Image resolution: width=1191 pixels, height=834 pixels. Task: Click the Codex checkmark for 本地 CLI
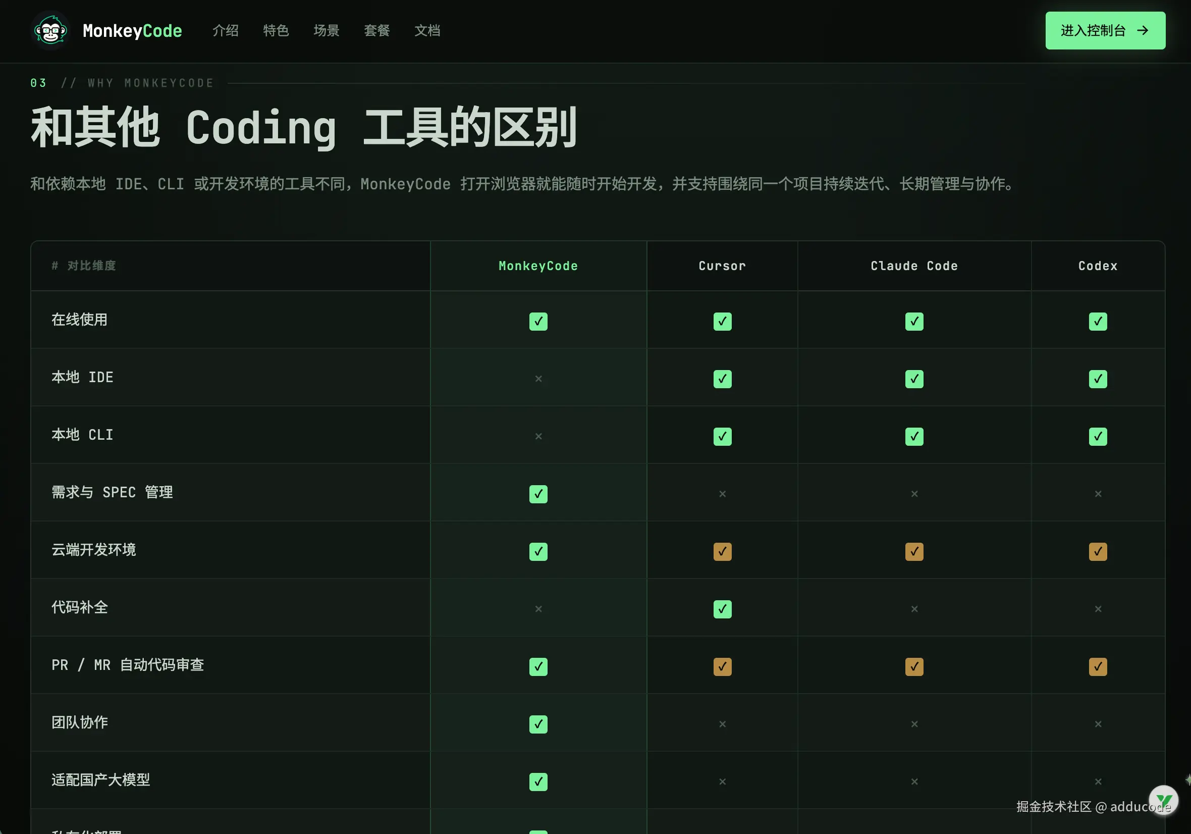coord(1098,437)
